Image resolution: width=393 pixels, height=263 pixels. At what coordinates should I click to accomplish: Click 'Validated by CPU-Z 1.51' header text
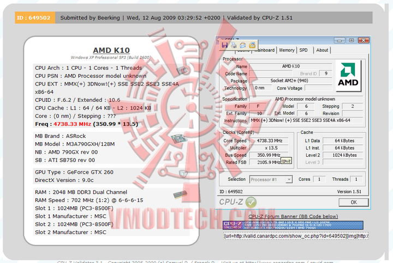coord(260,18)
